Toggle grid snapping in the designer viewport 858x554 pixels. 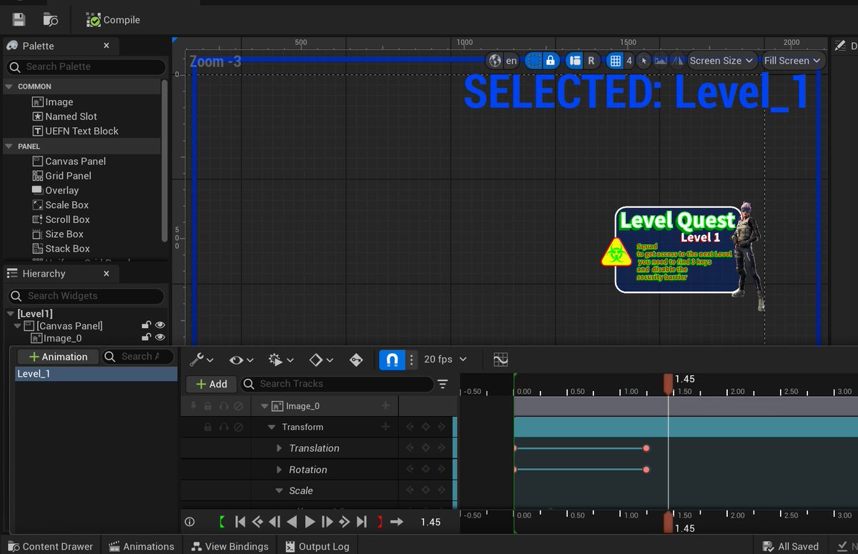tap(615, 61)
